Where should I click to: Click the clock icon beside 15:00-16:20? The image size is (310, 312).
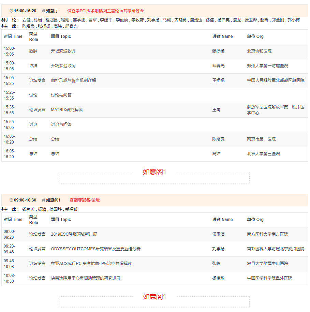pyautogui.click(x=11, y=11)
